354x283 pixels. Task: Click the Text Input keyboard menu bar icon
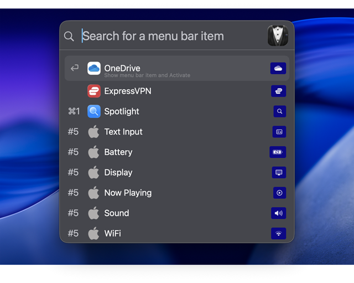click(279, 132)
